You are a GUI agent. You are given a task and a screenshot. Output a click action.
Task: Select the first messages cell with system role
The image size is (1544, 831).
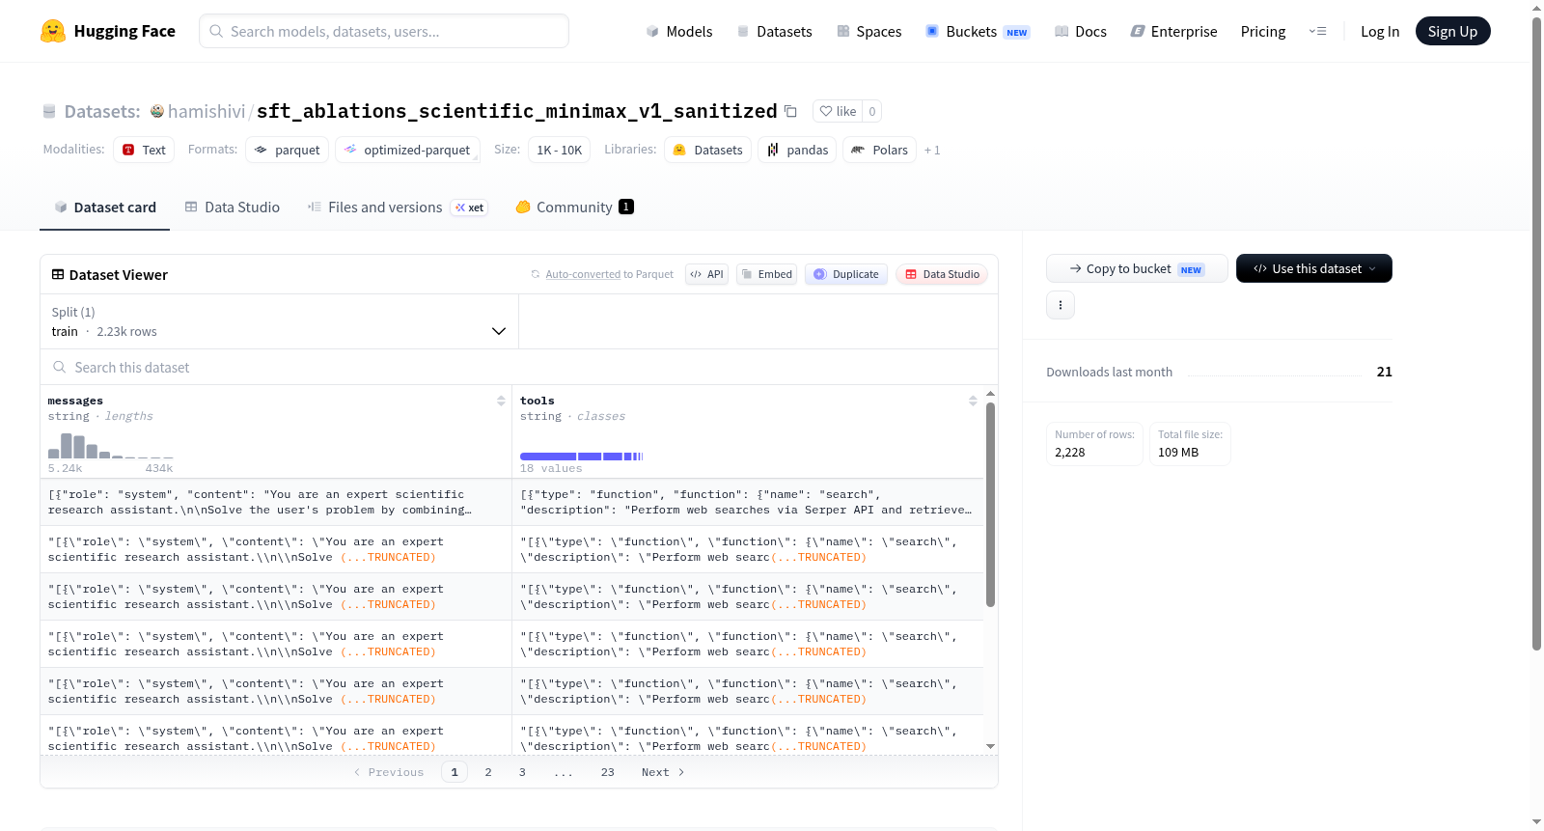click(276, 502)
